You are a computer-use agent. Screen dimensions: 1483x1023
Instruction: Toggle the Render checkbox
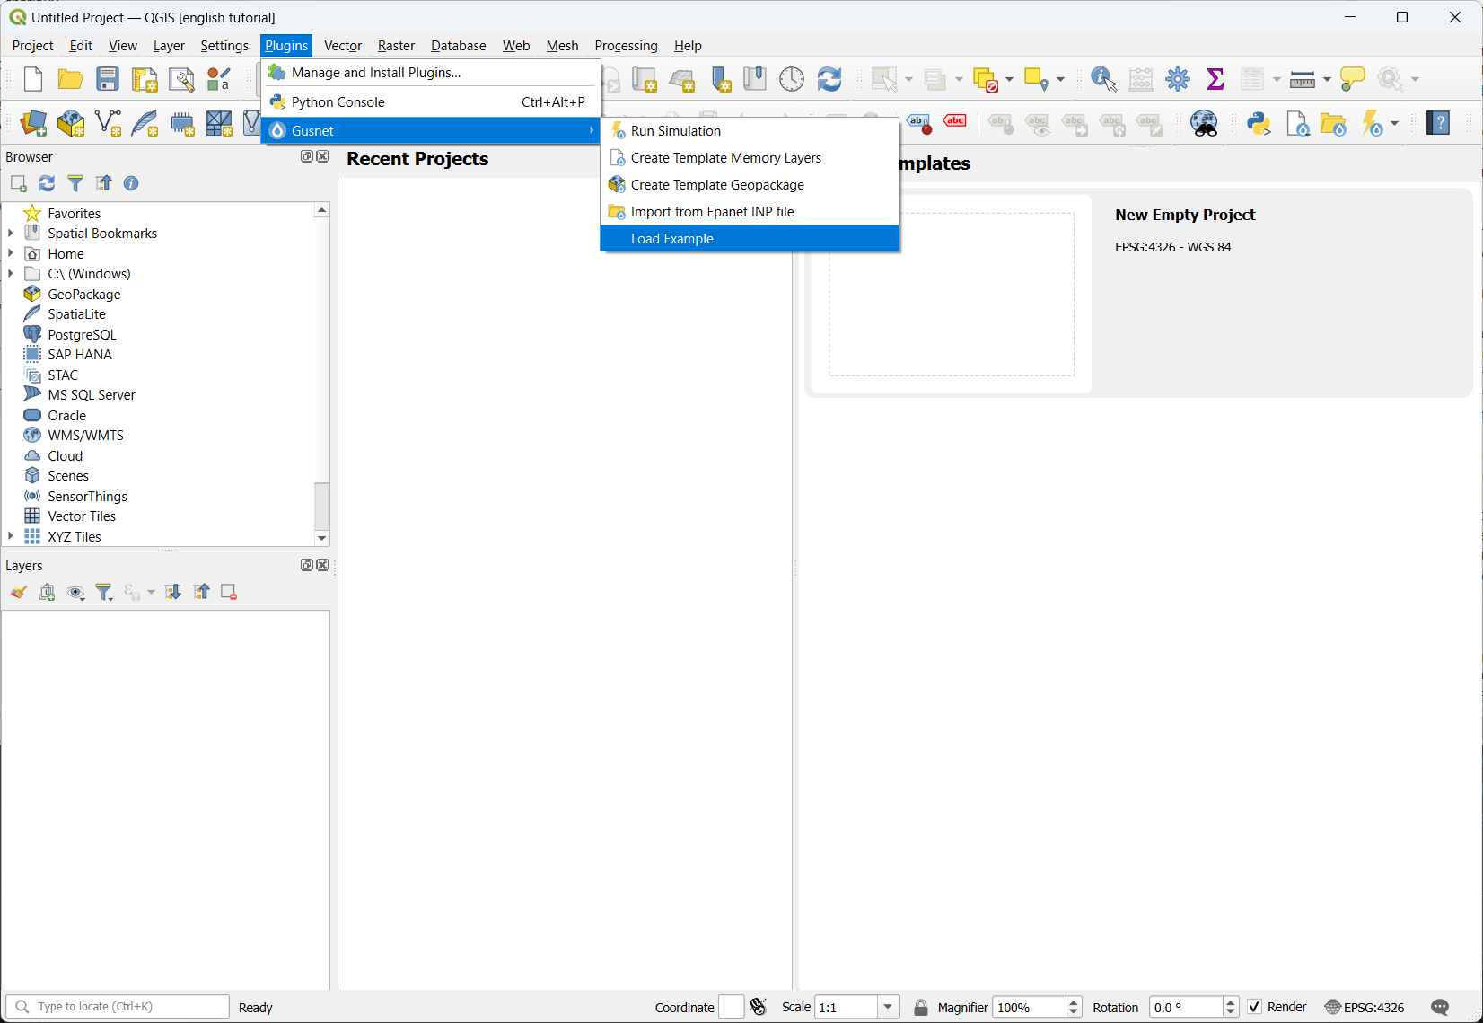(1255, 1007)
